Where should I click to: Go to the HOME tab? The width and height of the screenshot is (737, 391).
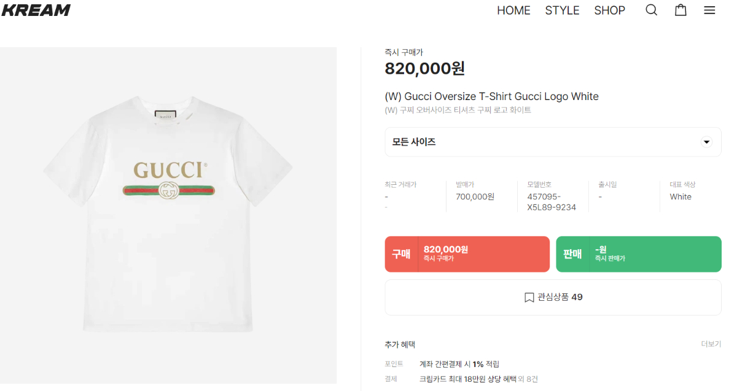pos(513,10)
